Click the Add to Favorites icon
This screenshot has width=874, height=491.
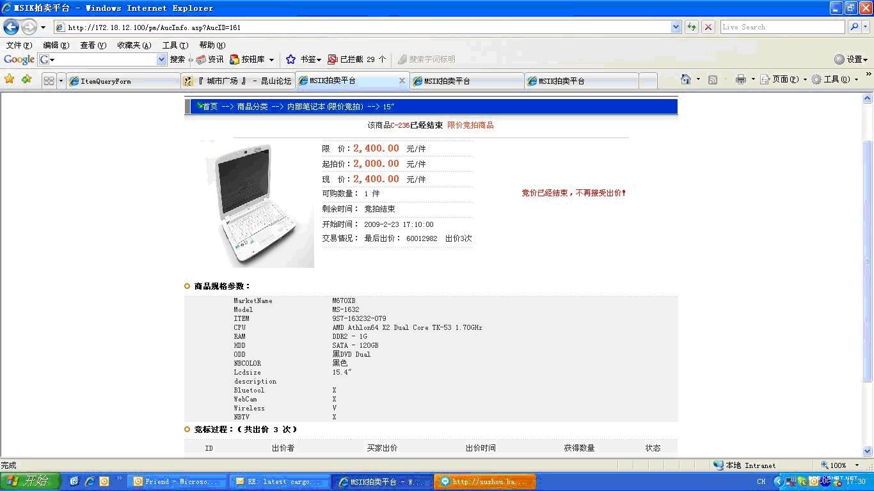[x=26, y=79]
